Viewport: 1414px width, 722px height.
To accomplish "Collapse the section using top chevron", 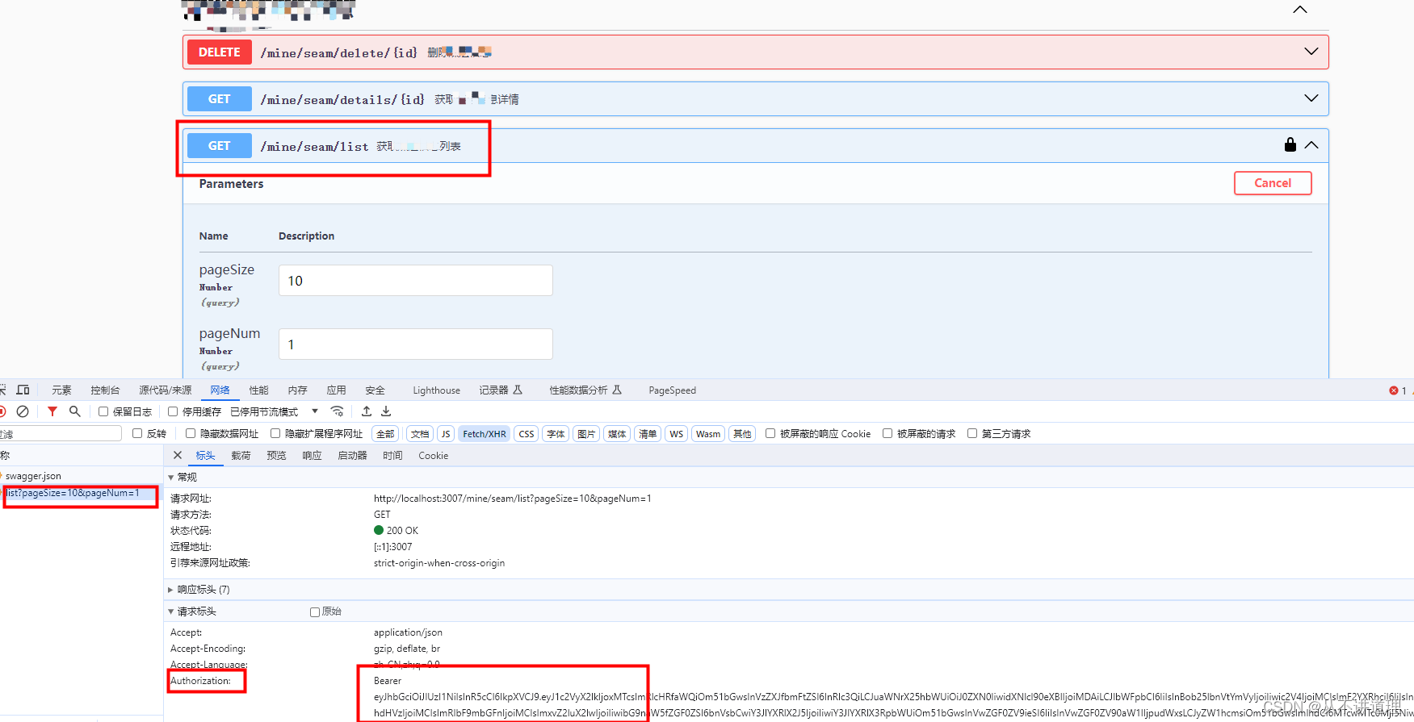I will click(1300, 10).
